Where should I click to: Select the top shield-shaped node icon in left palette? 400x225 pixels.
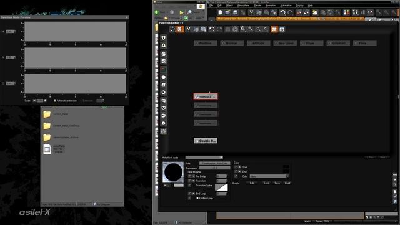coord(164,38)
